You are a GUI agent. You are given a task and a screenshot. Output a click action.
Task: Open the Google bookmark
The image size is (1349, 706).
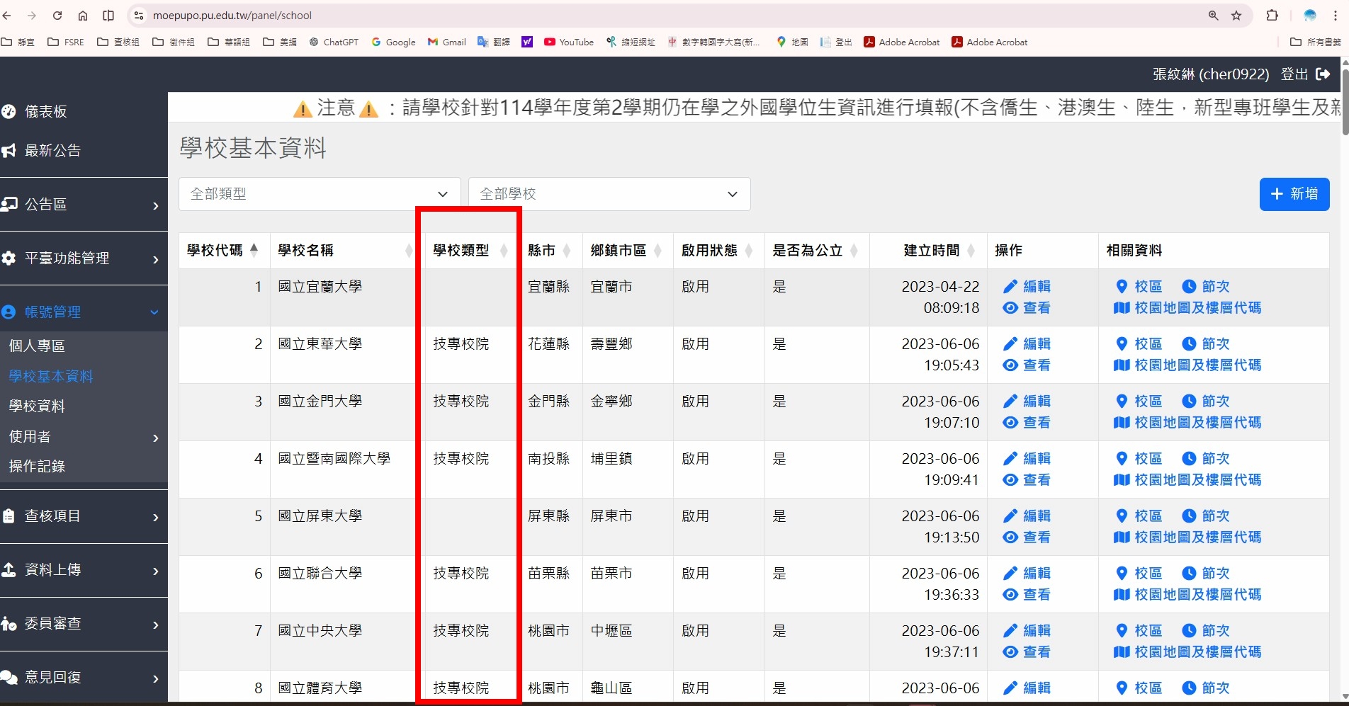pos(393,42)
